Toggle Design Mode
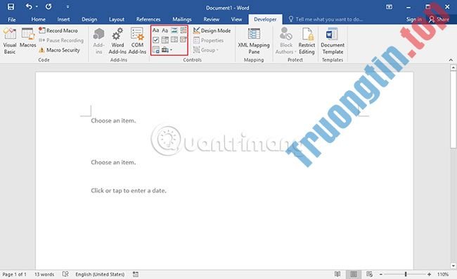This screenshot has width=457, height=279. [212, 30]
